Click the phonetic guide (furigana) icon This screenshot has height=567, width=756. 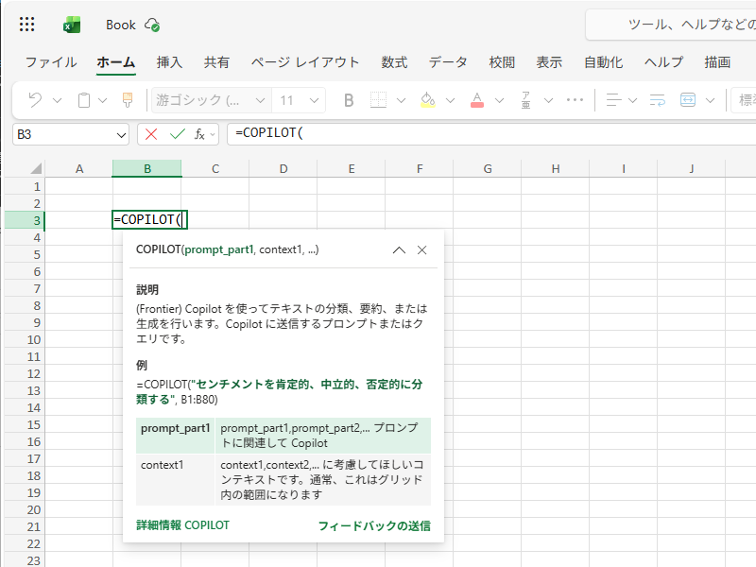point(526,100)
